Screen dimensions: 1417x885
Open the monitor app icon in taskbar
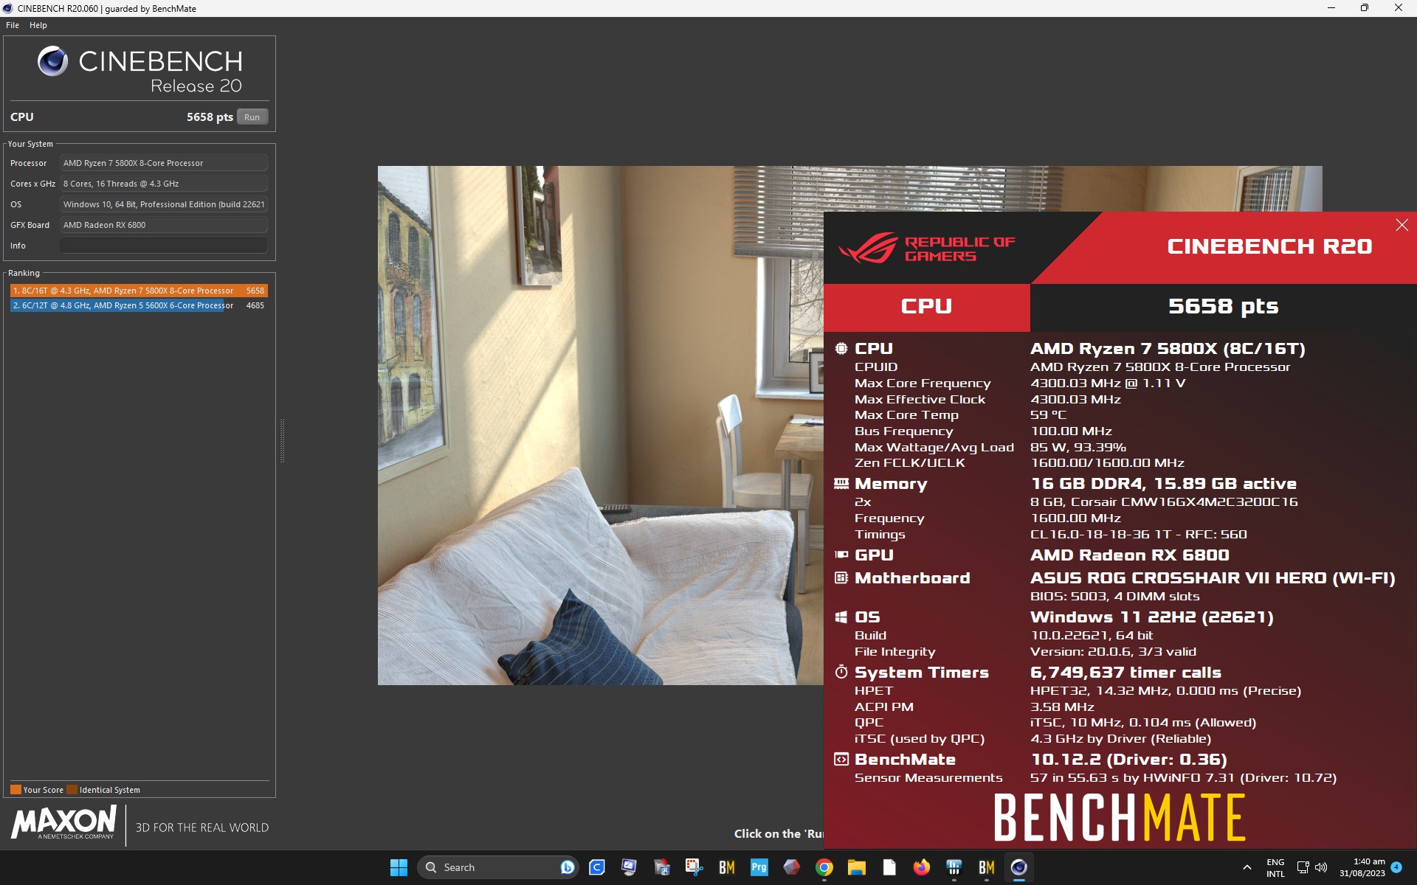(x=629, y=867)
